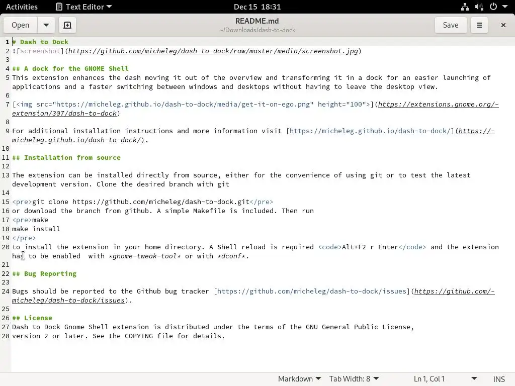Click the power icon in top bar
The height and width of the screenshot is (386, 515).
(x=493, y=7)
